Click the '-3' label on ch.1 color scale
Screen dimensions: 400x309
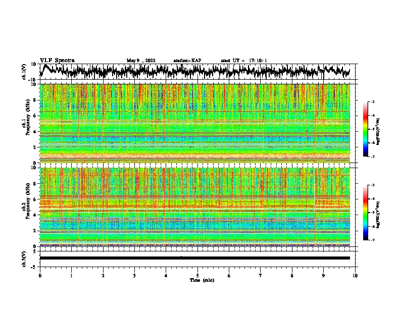372,101
